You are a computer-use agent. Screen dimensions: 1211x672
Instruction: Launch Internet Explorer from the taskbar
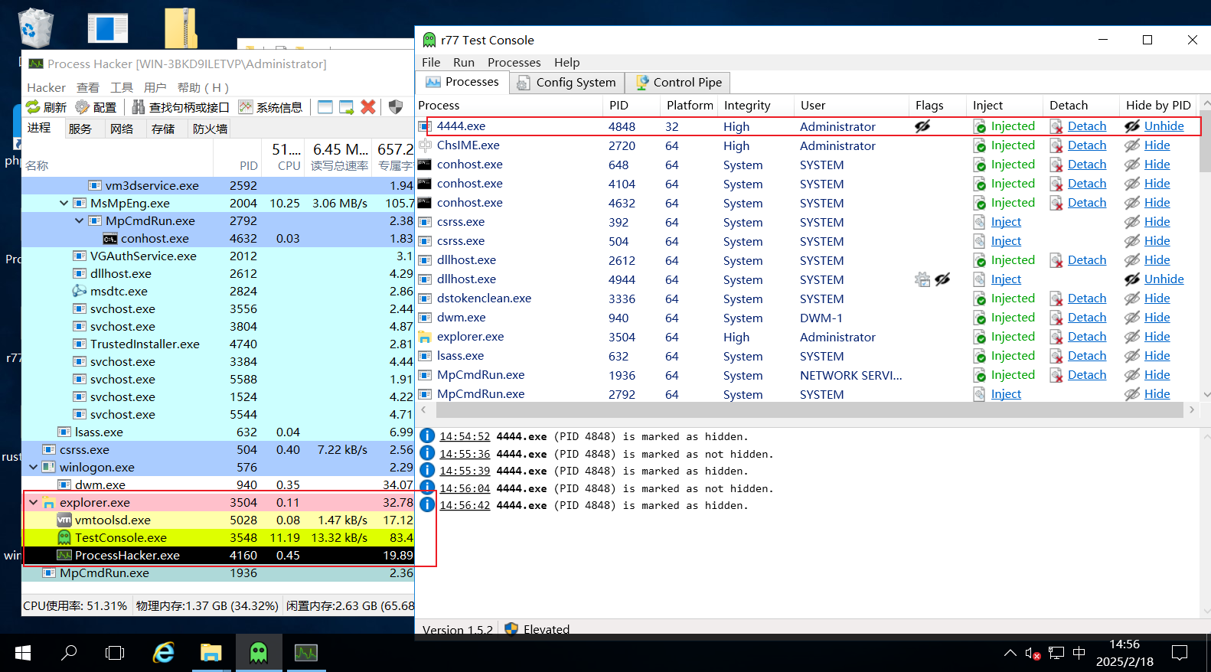click(x=164, y=653)
